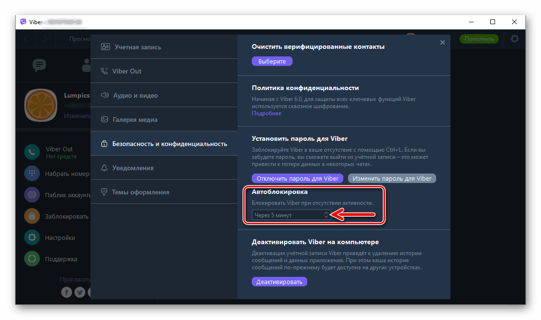
Task: Click the Поддержка support icon
Action: pos(32,259)
